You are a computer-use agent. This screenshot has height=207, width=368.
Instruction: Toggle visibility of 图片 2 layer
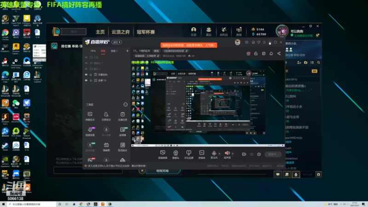86,69
